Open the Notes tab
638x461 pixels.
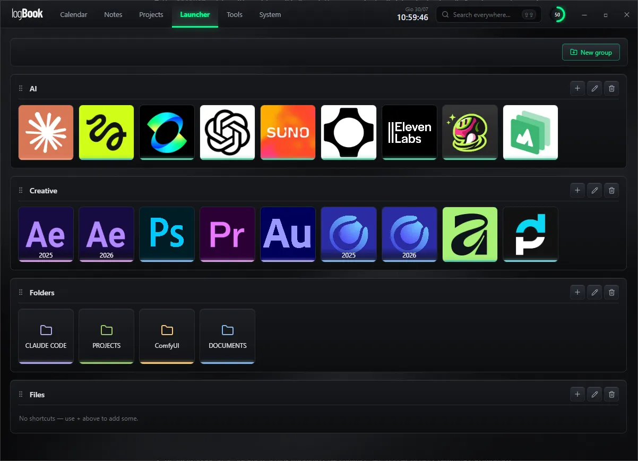(113, 14)
